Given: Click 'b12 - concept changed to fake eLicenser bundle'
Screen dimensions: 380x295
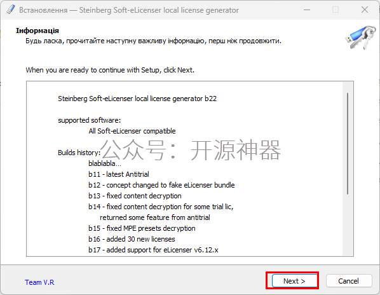Looking at the screenshot, I should point(161,185).
